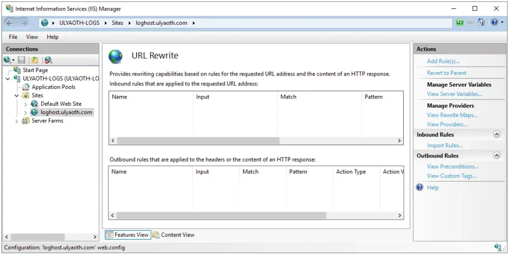Click the Delete Connection icon in Connections toolbar
This screenshot has width=509, height=255.
48,60
